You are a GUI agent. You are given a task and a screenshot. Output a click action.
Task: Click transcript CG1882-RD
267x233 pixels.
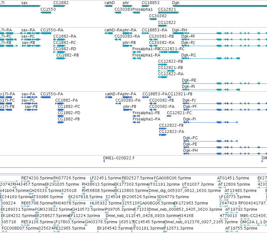65,49
